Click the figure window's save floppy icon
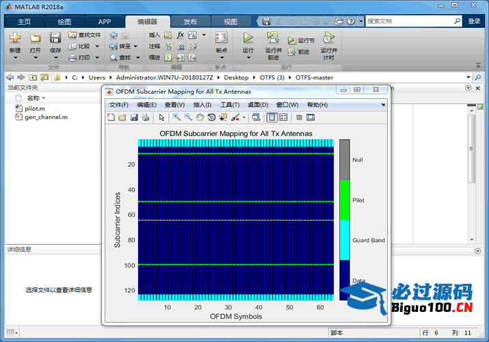Viewport: 489px width, 342px height. pos(134,118)
